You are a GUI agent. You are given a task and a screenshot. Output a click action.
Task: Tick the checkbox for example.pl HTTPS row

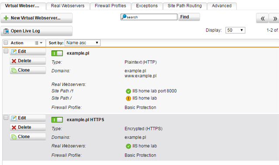coord(6,117)
